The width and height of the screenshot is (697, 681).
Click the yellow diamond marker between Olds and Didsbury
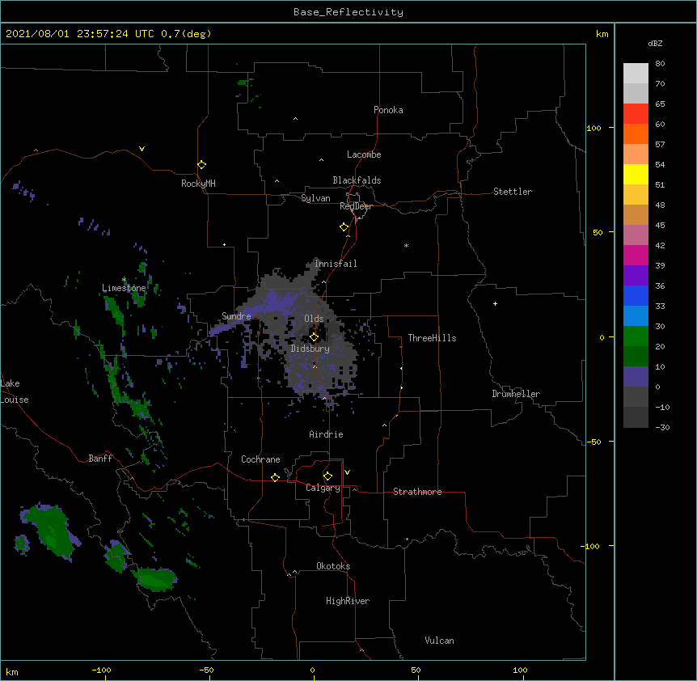[x=314, y=337]
